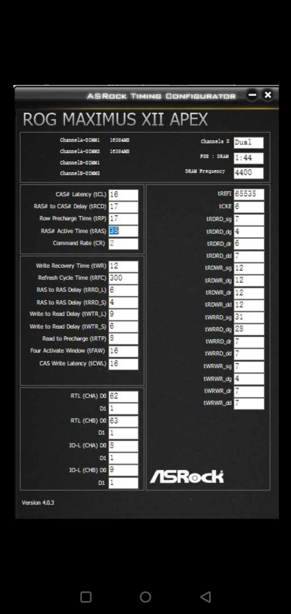Image resolution: width=291 pixels, height=614 pixels.
Task: Click the tRDWR_dg value field
Action: pos(249,281)
